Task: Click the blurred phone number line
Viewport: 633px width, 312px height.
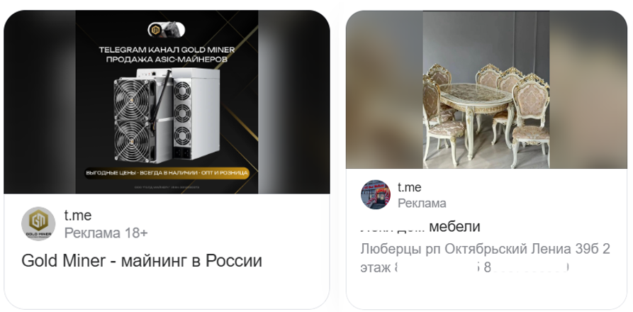Action: [464, 267]
